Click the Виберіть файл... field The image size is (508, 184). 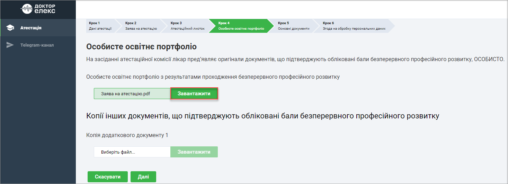tap(132, 152)
